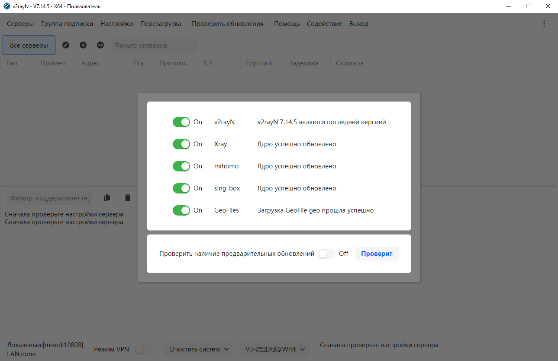This screenshot has width=558, height=361.
Task: Click the Проверить button in the dialog
Action: [x=377, y=254]
